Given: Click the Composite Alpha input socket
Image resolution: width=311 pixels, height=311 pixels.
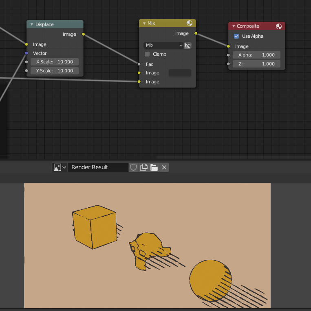Looking at the screenshot, I should [x=228, y=55].
